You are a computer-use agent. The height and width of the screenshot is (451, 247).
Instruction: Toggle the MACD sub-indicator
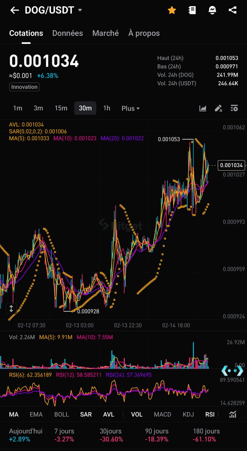tap(163, 414)
